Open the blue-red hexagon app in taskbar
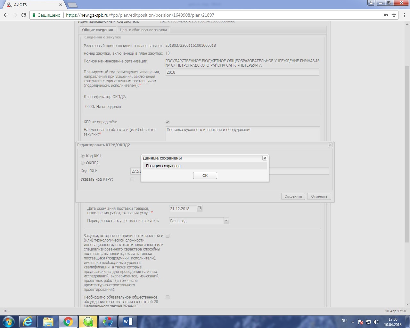Screen dimensions: 410x328 (x=108, y=322)
